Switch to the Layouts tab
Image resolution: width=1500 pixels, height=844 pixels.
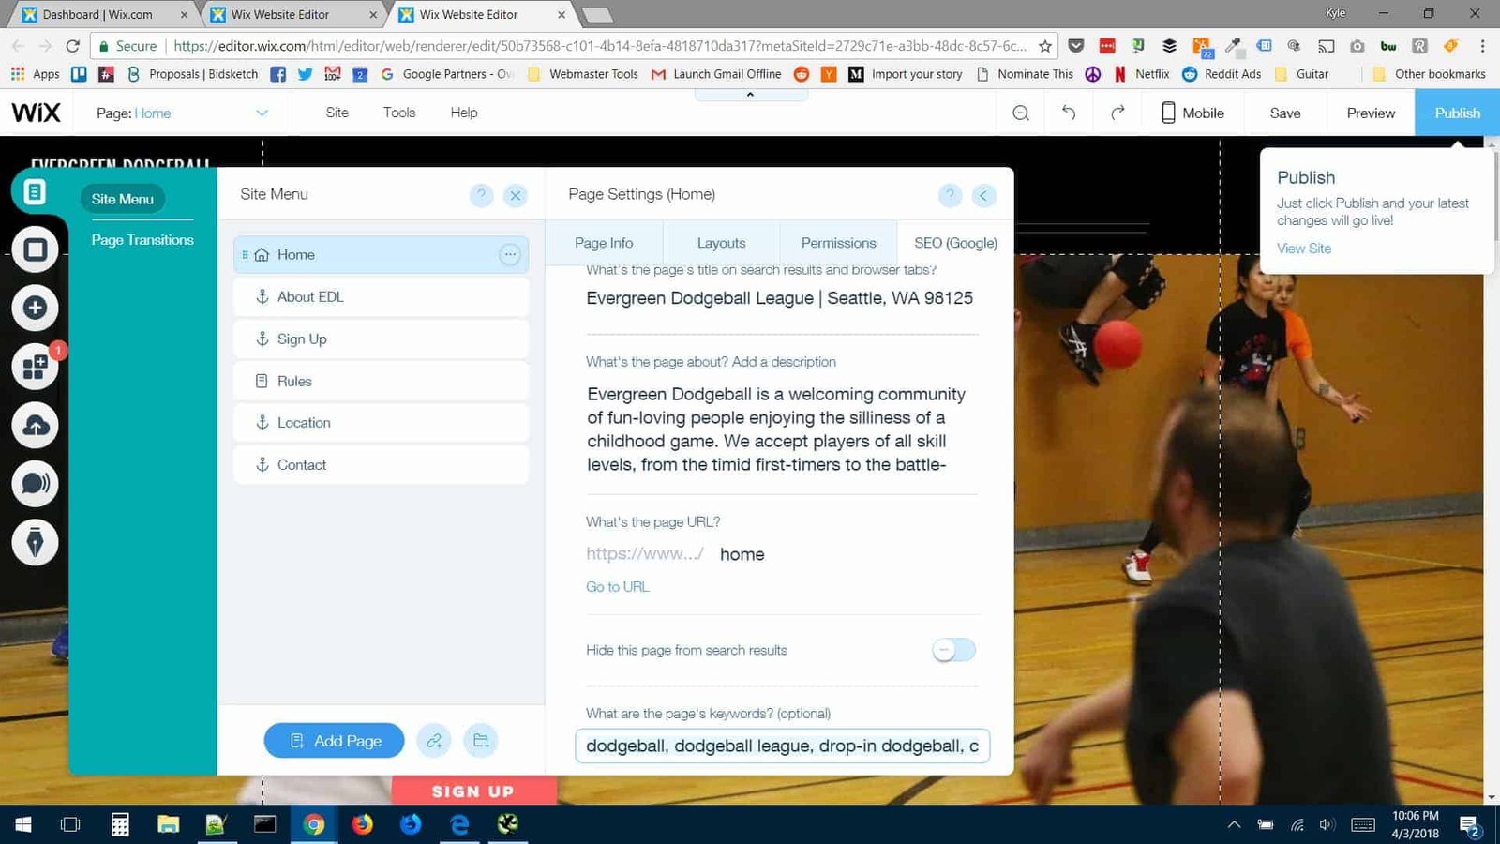721,242
